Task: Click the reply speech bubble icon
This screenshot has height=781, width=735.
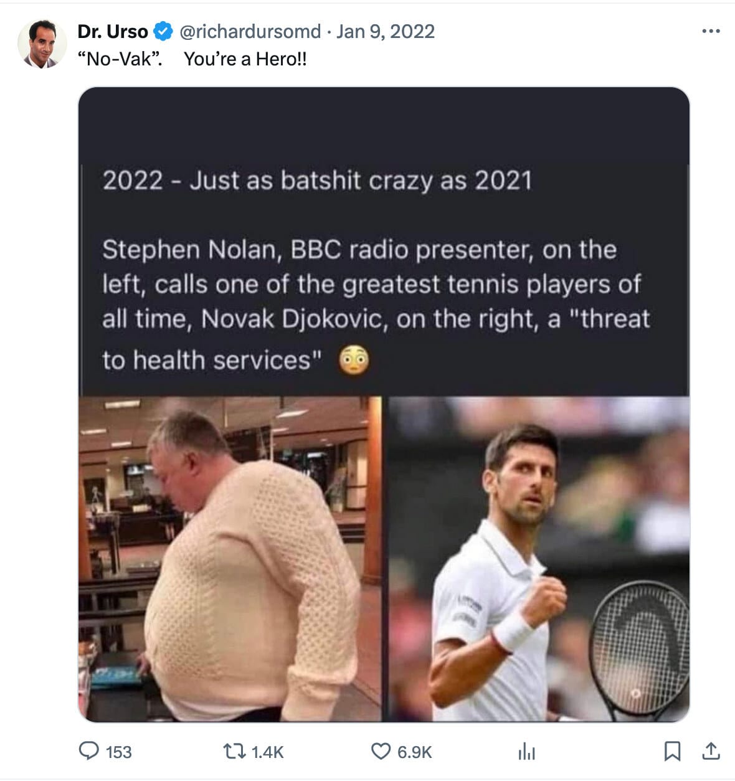Action: pos(89,751)
